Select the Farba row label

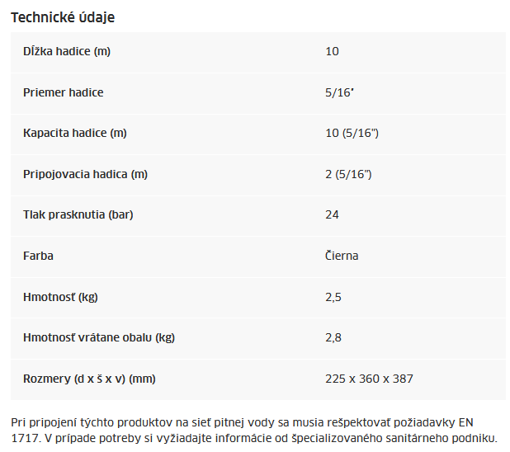tap(38, 256)
